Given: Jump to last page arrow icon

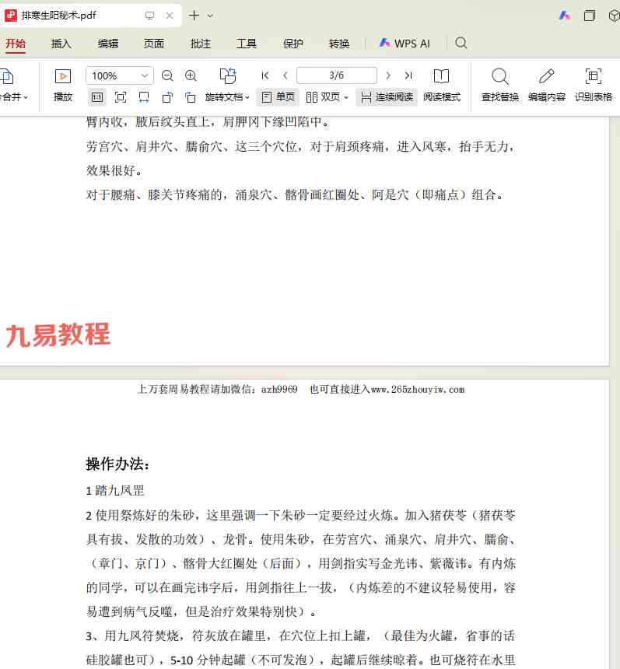Looking at the screenshot, I should (408, 75).
